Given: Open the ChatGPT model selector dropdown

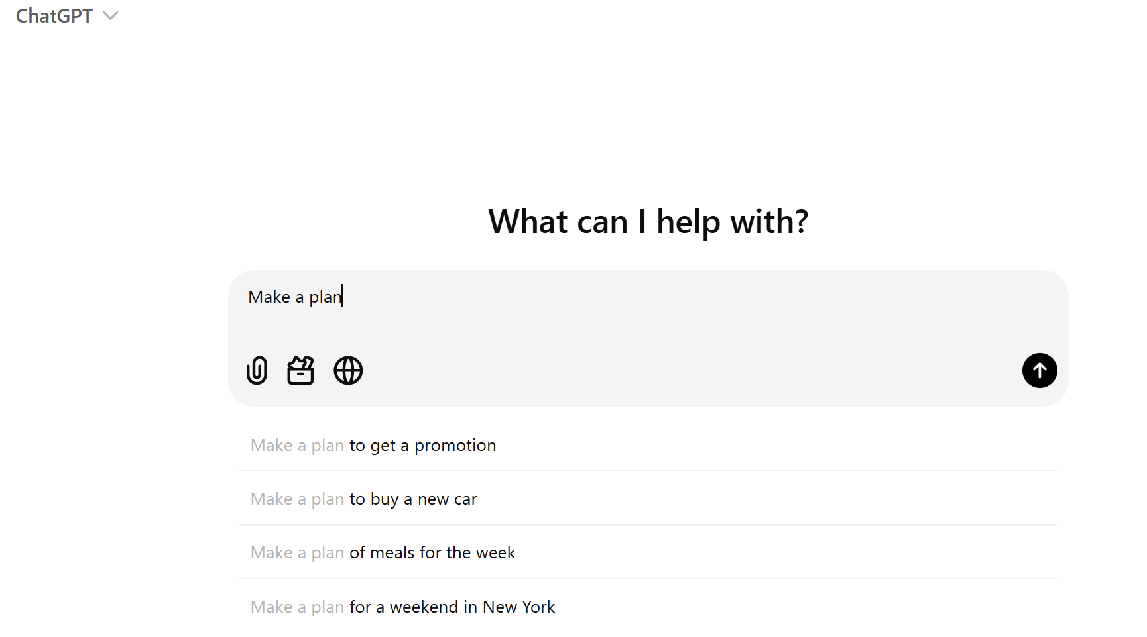Looking at the screenshot, I should tap(66, 15).
